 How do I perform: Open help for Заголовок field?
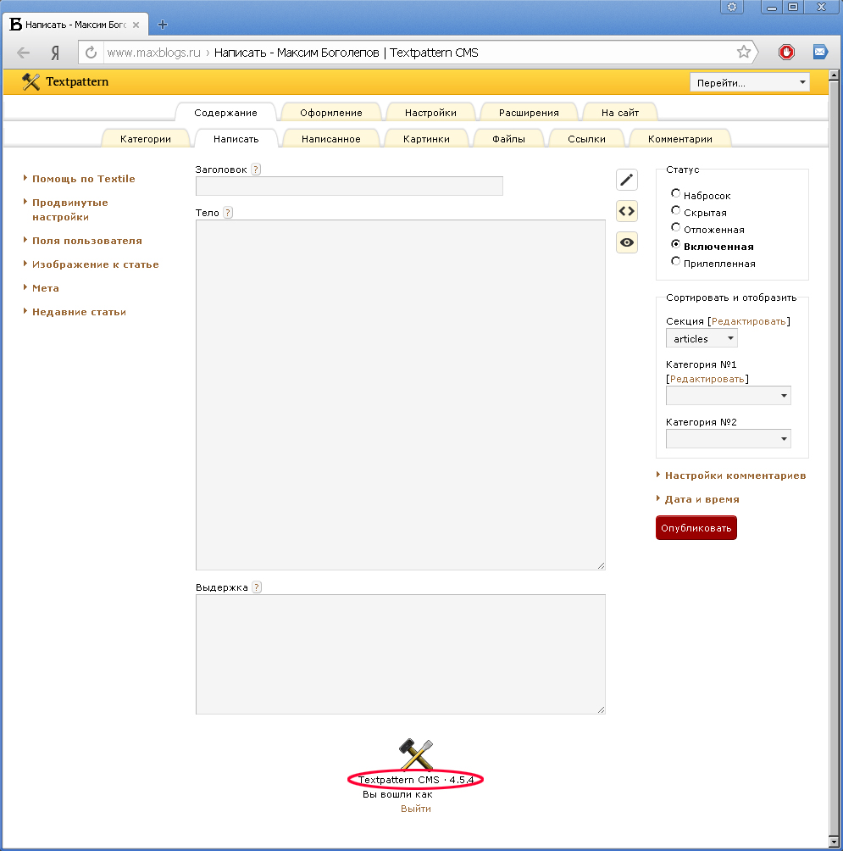click(x=256, y=170)
